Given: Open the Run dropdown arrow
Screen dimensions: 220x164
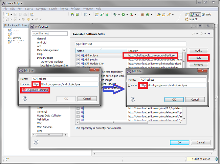Looking at the screenshot, I should point(127,15).
